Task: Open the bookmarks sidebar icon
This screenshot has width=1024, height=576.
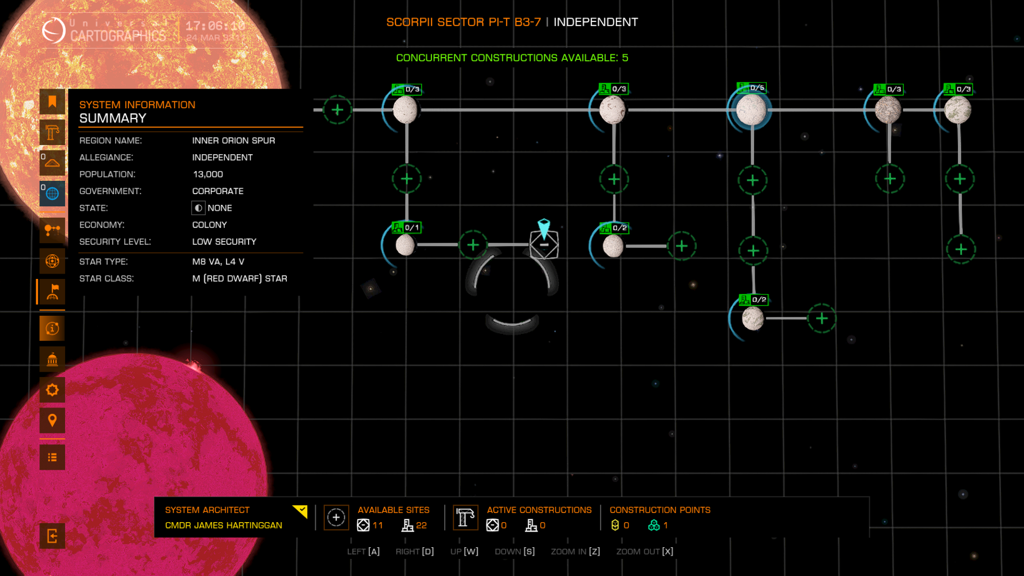Action: [x=52, y=101]
